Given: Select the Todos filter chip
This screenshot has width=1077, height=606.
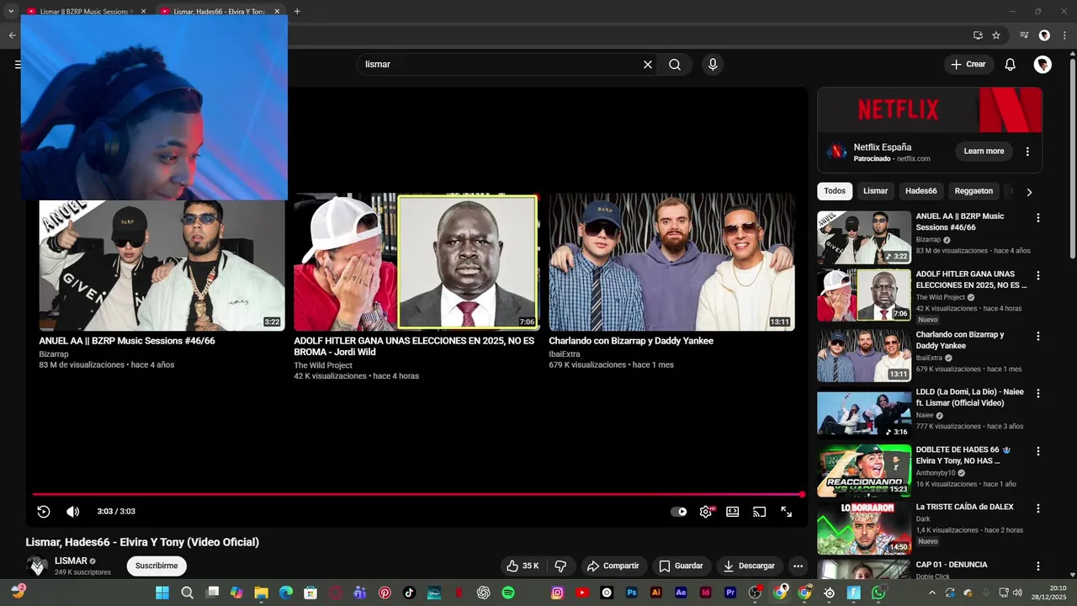Looking at the screenshot, I should click(x=835, y=191).
